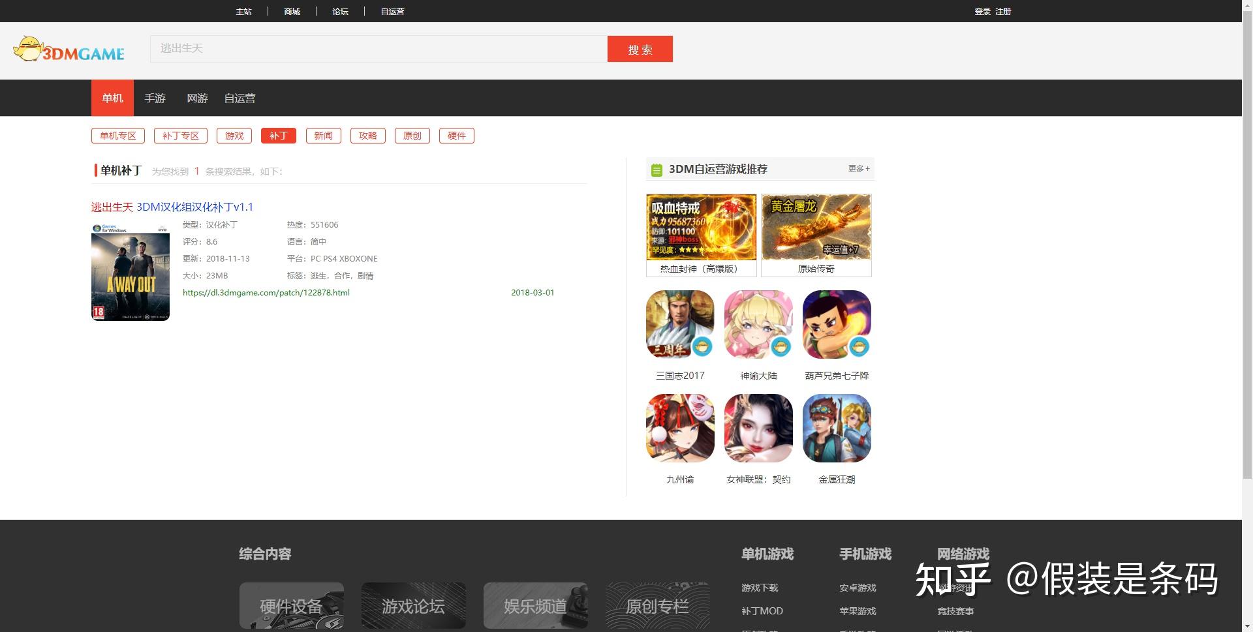The image size is (1253, 632).
Task: Open 安卓游戏 footer link
Action: 858,588
